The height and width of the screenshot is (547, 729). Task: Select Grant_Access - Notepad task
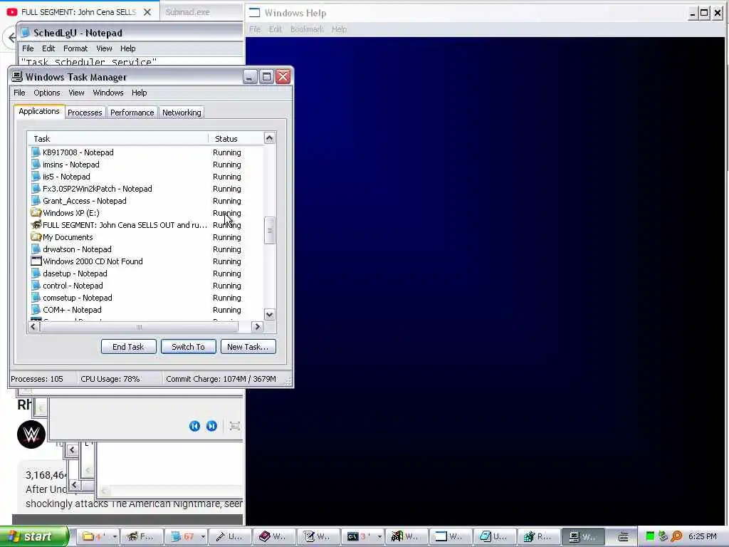145,201
